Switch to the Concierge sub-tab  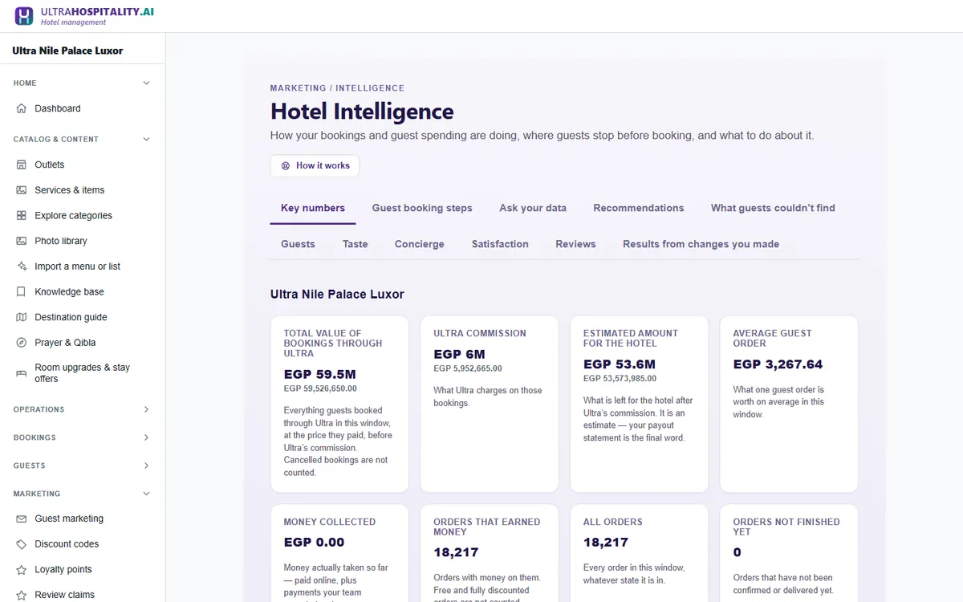click(420, 244)
